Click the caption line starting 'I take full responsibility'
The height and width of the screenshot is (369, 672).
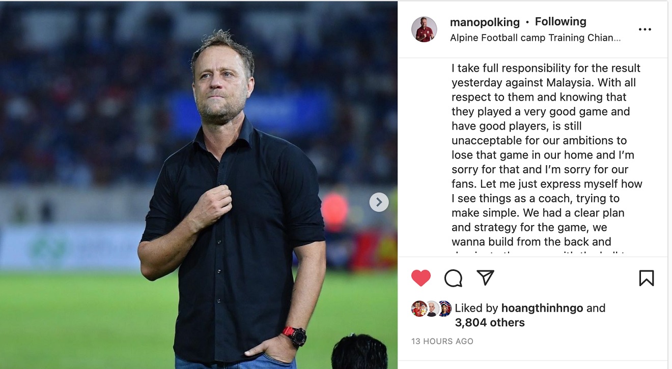click(546, 68)
